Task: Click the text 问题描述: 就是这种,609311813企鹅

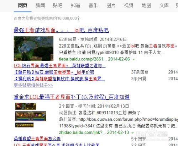Action: click(93, 113)
